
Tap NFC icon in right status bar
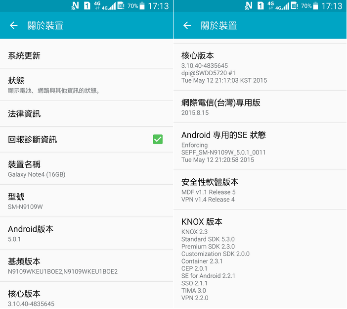[249, 6]
